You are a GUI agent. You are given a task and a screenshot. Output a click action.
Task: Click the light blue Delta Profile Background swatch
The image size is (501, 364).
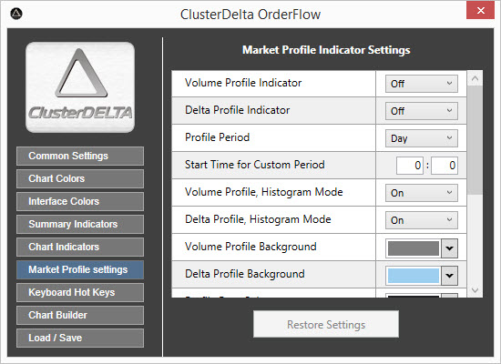click(414, 276)
